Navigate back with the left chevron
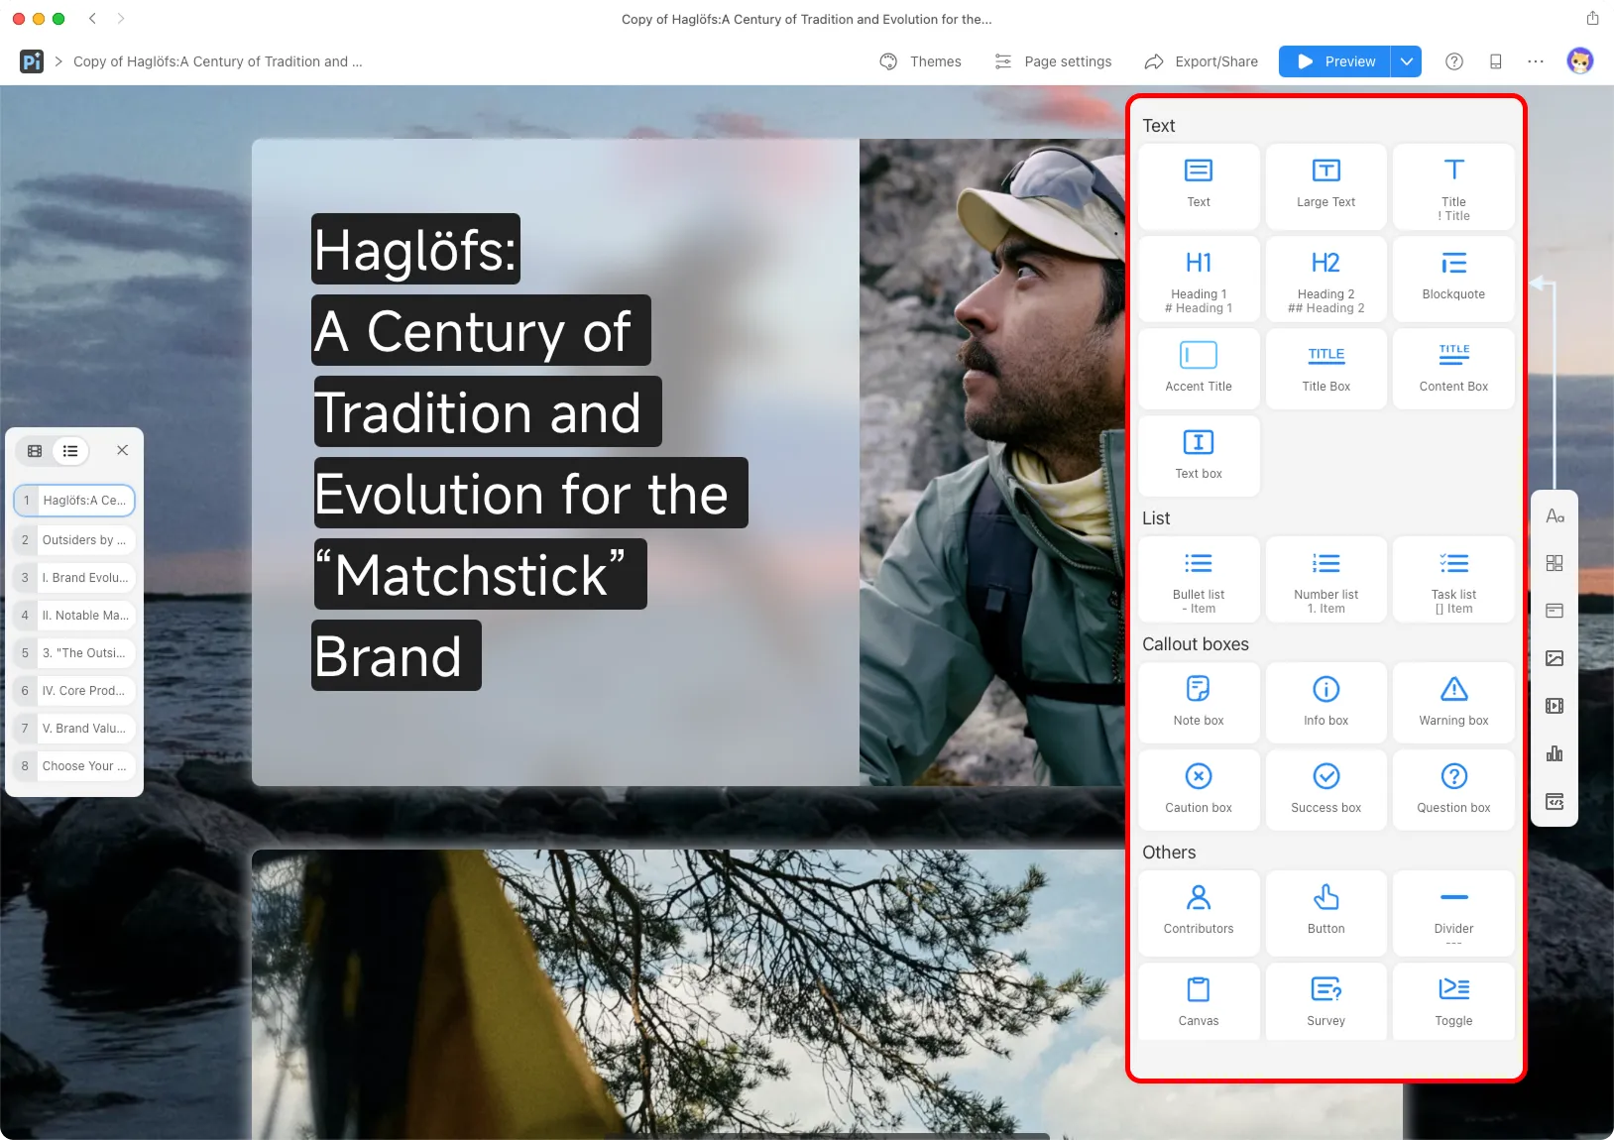This screenshot has width=1614, height=1140. tap(92, 18)
